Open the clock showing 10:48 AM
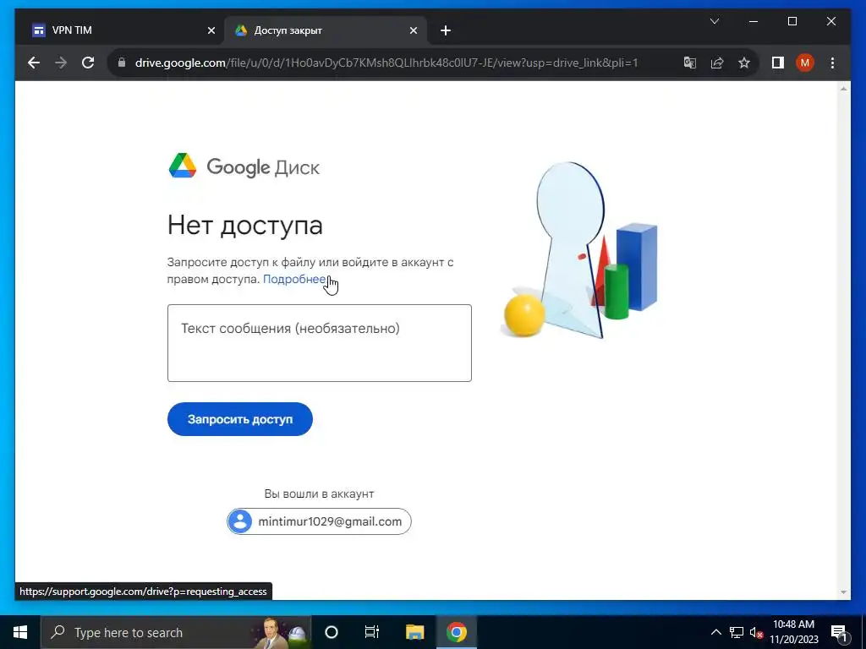Viewport: 866px width, 649px height. click(793, 632)
